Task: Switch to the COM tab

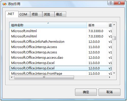Action: 23,14
